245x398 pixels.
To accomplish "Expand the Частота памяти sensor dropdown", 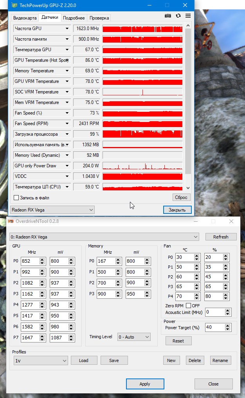I will pyautogui.click(x=67, y=39).
